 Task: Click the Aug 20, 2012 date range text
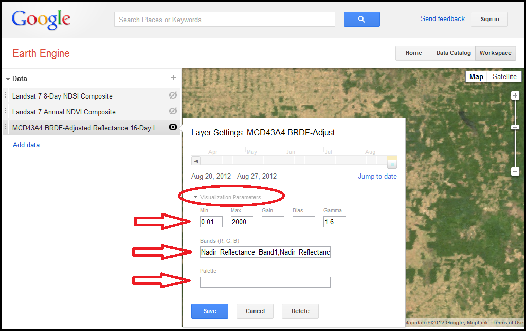(x=234, y=177)
